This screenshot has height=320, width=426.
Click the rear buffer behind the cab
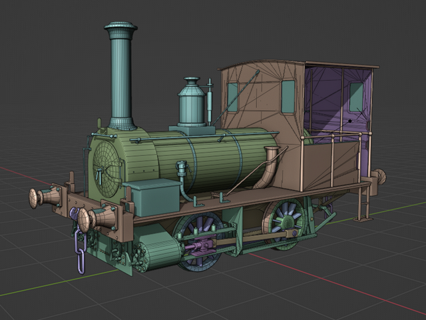point(379,177)
